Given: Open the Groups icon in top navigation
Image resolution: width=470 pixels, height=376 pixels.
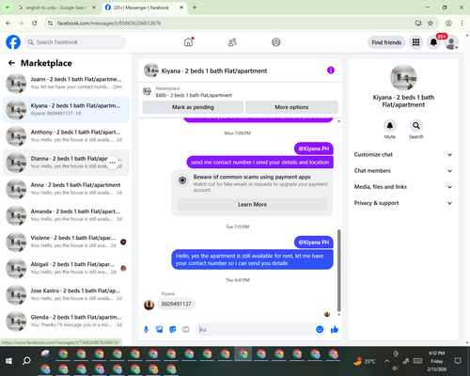Looking at the screenshot, I should [276, 42].
